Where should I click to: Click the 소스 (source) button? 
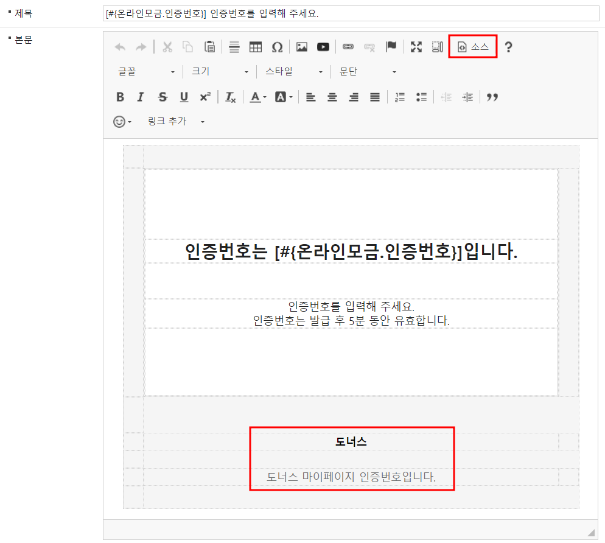coord(473,47)
